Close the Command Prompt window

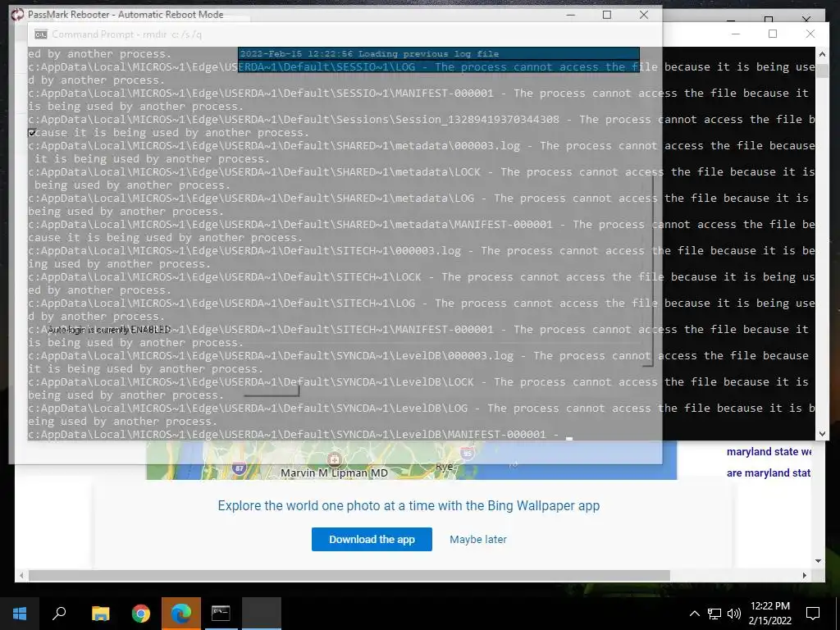(x=810, y=34)
